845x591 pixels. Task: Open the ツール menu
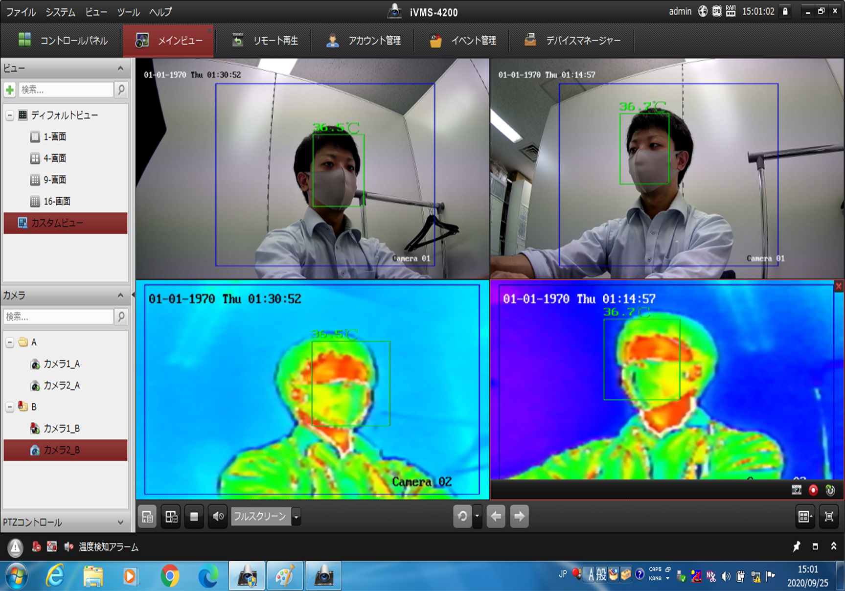click(x=128, y=12)
